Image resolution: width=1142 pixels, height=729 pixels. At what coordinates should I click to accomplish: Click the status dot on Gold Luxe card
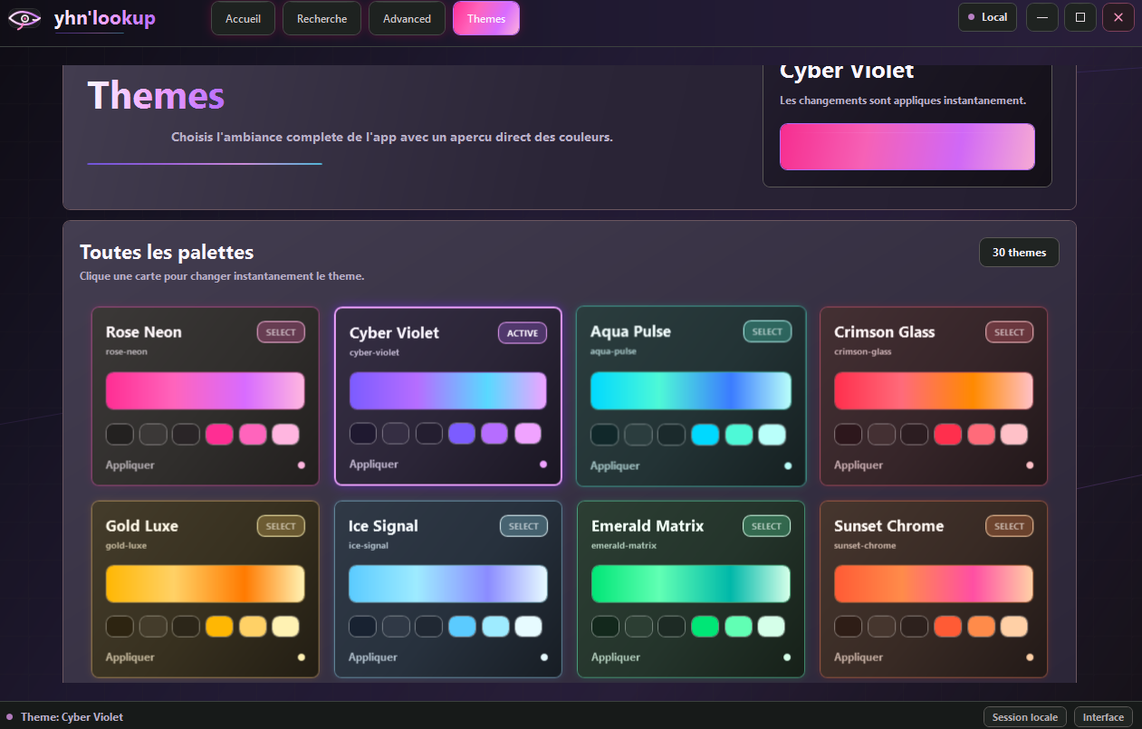[302, 657]
